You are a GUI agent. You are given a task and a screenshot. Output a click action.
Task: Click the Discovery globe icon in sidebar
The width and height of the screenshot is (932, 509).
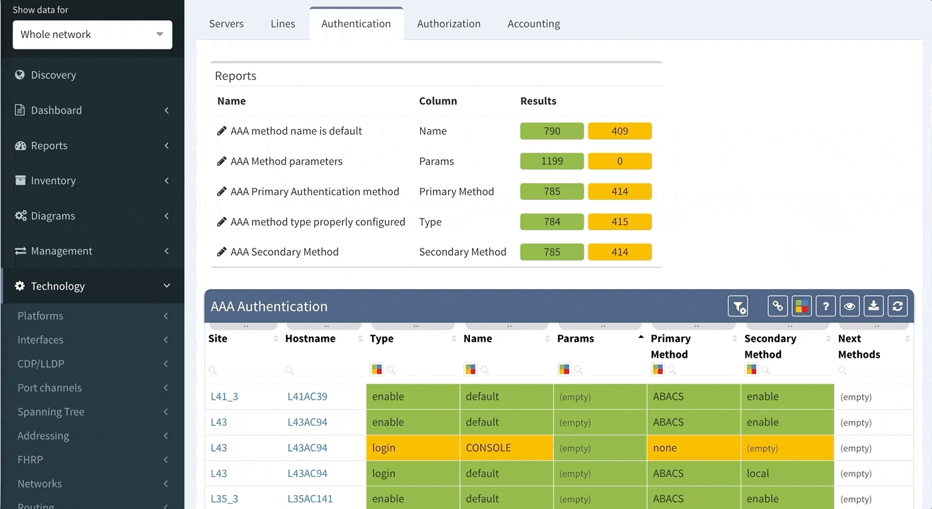[x=20, y=75]
